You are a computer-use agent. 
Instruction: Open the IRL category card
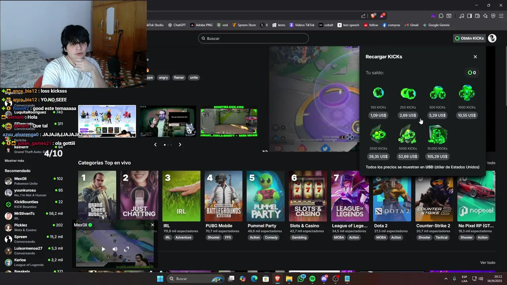[181, 196]
